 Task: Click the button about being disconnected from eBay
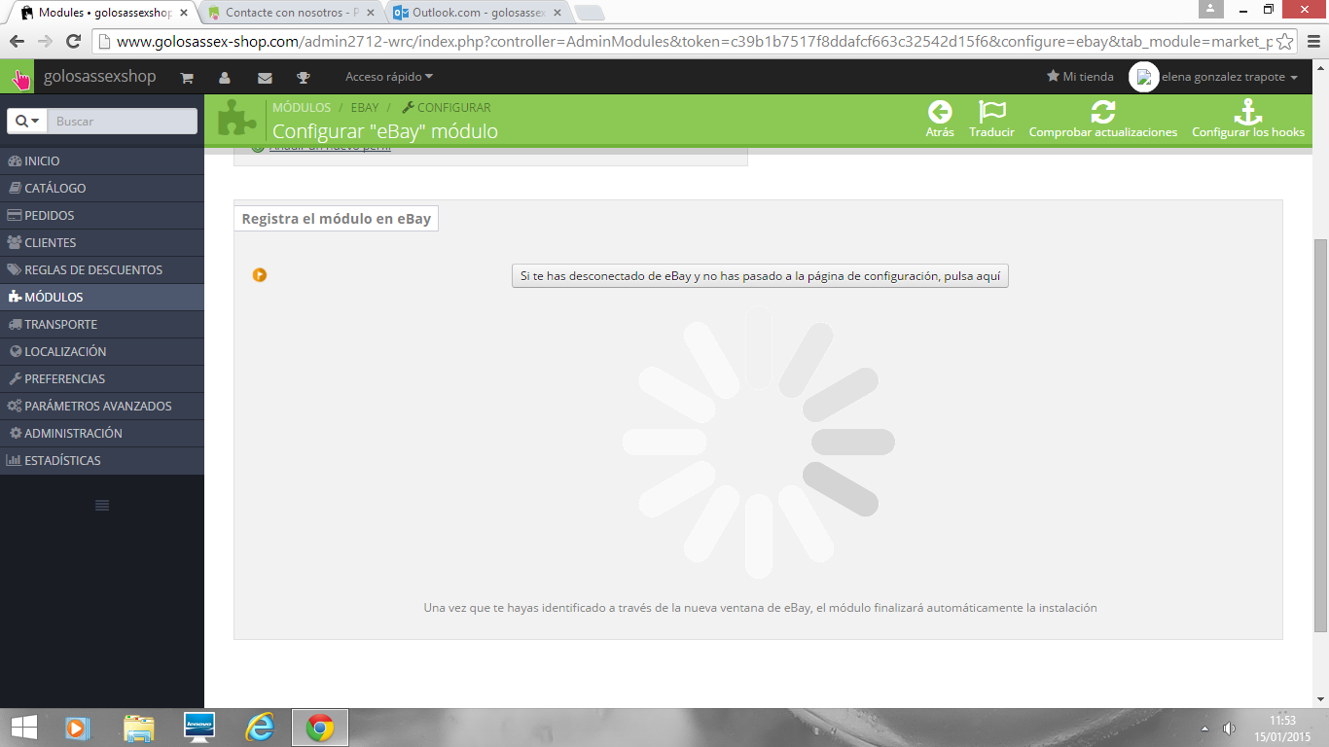coord(760,276)
